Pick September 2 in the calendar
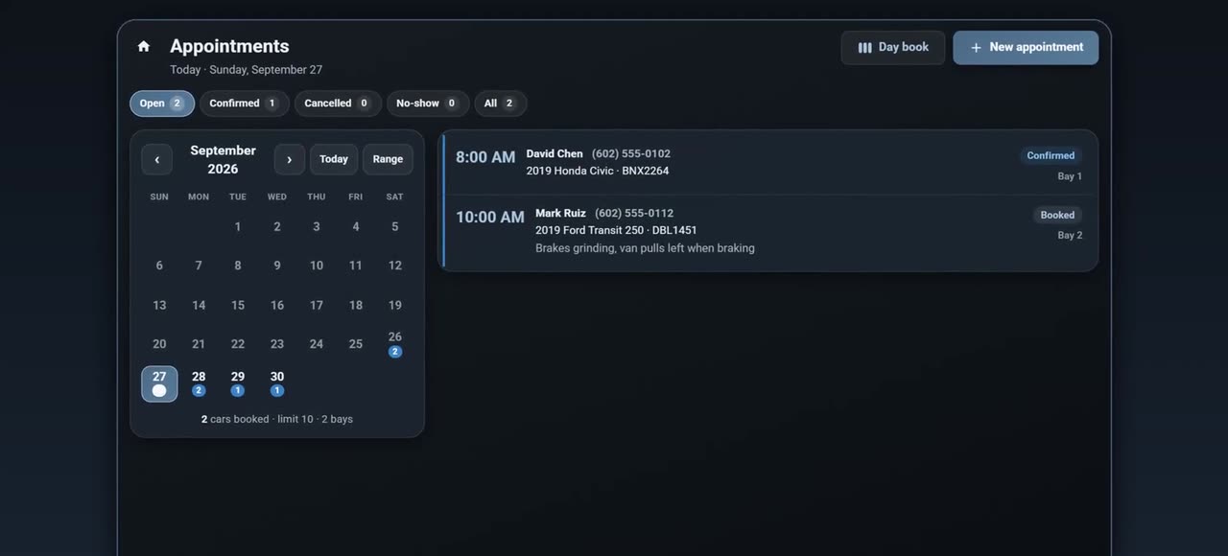Screen dimensions: 1228x556 [x=277, y=227]
